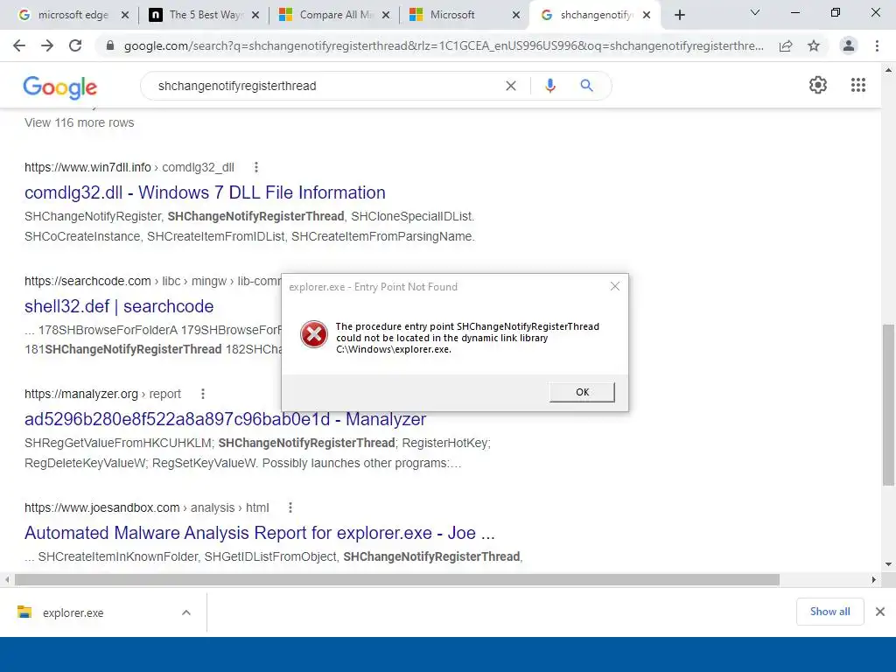Click the vertical page scrollbar thumb
The height and width of the screenshot is (672, 896).
tap(888, 404)
